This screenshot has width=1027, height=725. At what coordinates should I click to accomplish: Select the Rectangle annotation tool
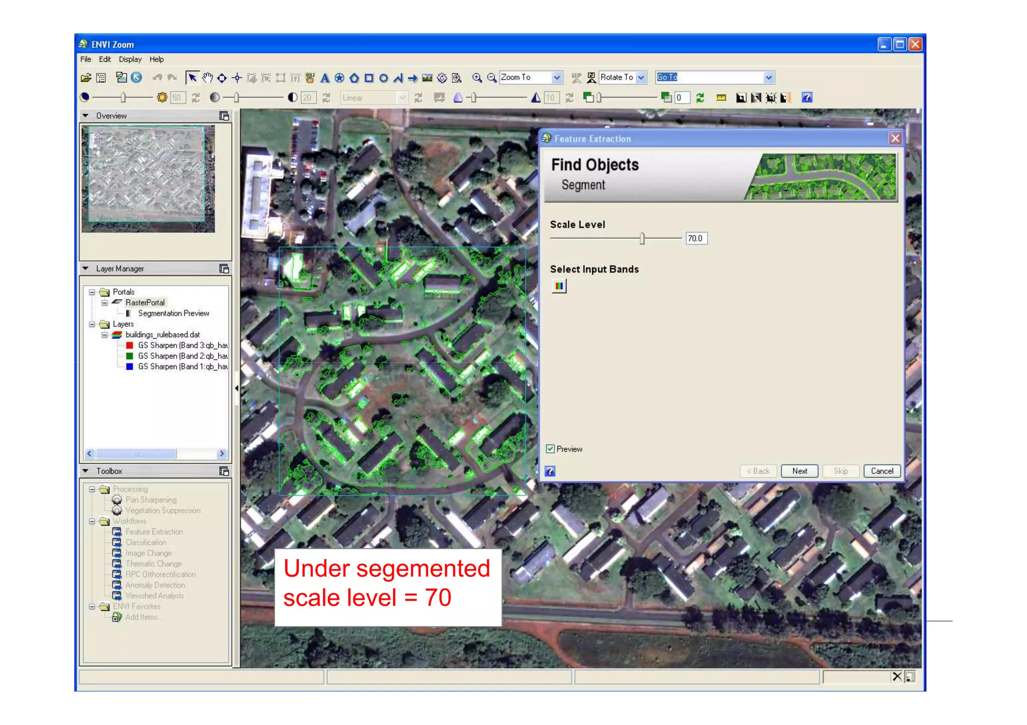[x=369, y=78]
